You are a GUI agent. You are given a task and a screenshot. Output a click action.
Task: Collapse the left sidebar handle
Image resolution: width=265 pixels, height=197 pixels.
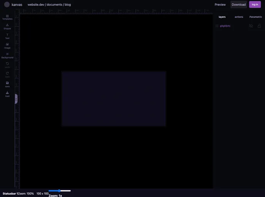[16, 99]
